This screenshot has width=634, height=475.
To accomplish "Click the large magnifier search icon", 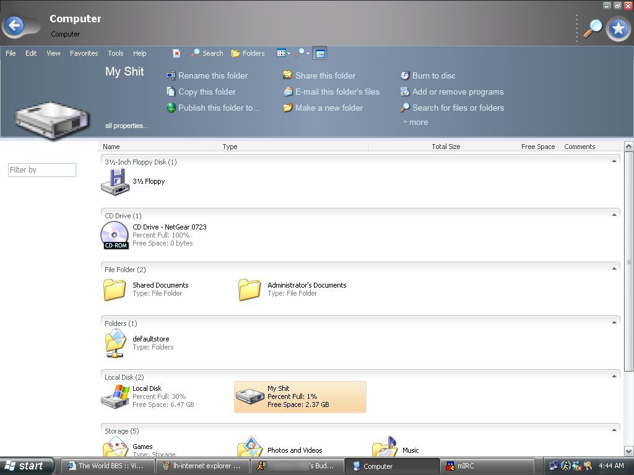I will point(593,28).
